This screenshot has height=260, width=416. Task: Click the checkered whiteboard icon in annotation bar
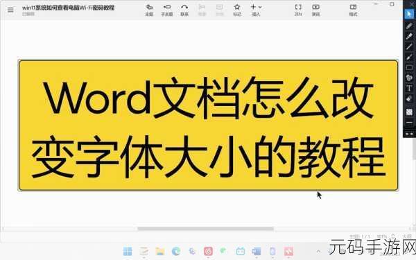pyautogui.click(x=409, y=112)
